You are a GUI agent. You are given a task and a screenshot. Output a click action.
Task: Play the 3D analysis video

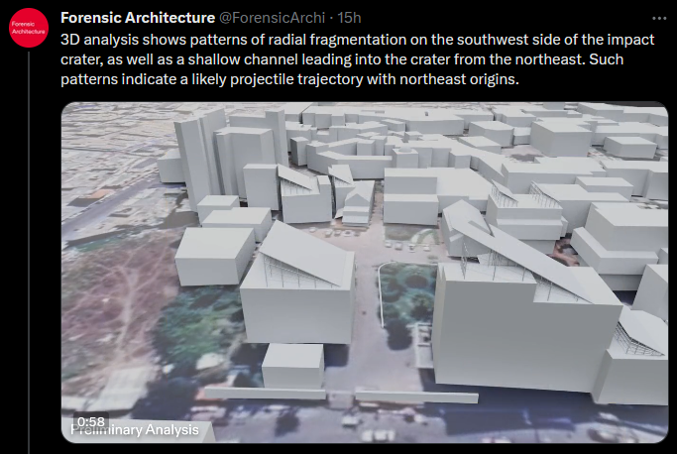tap(365, 273)
